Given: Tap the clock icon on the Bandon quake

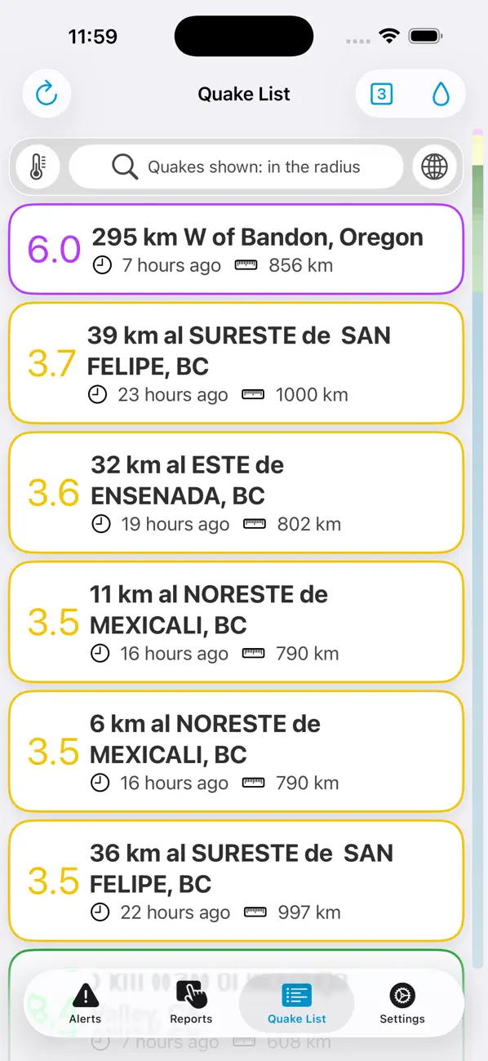Looking at the screenshot, I should pos(100,265).
